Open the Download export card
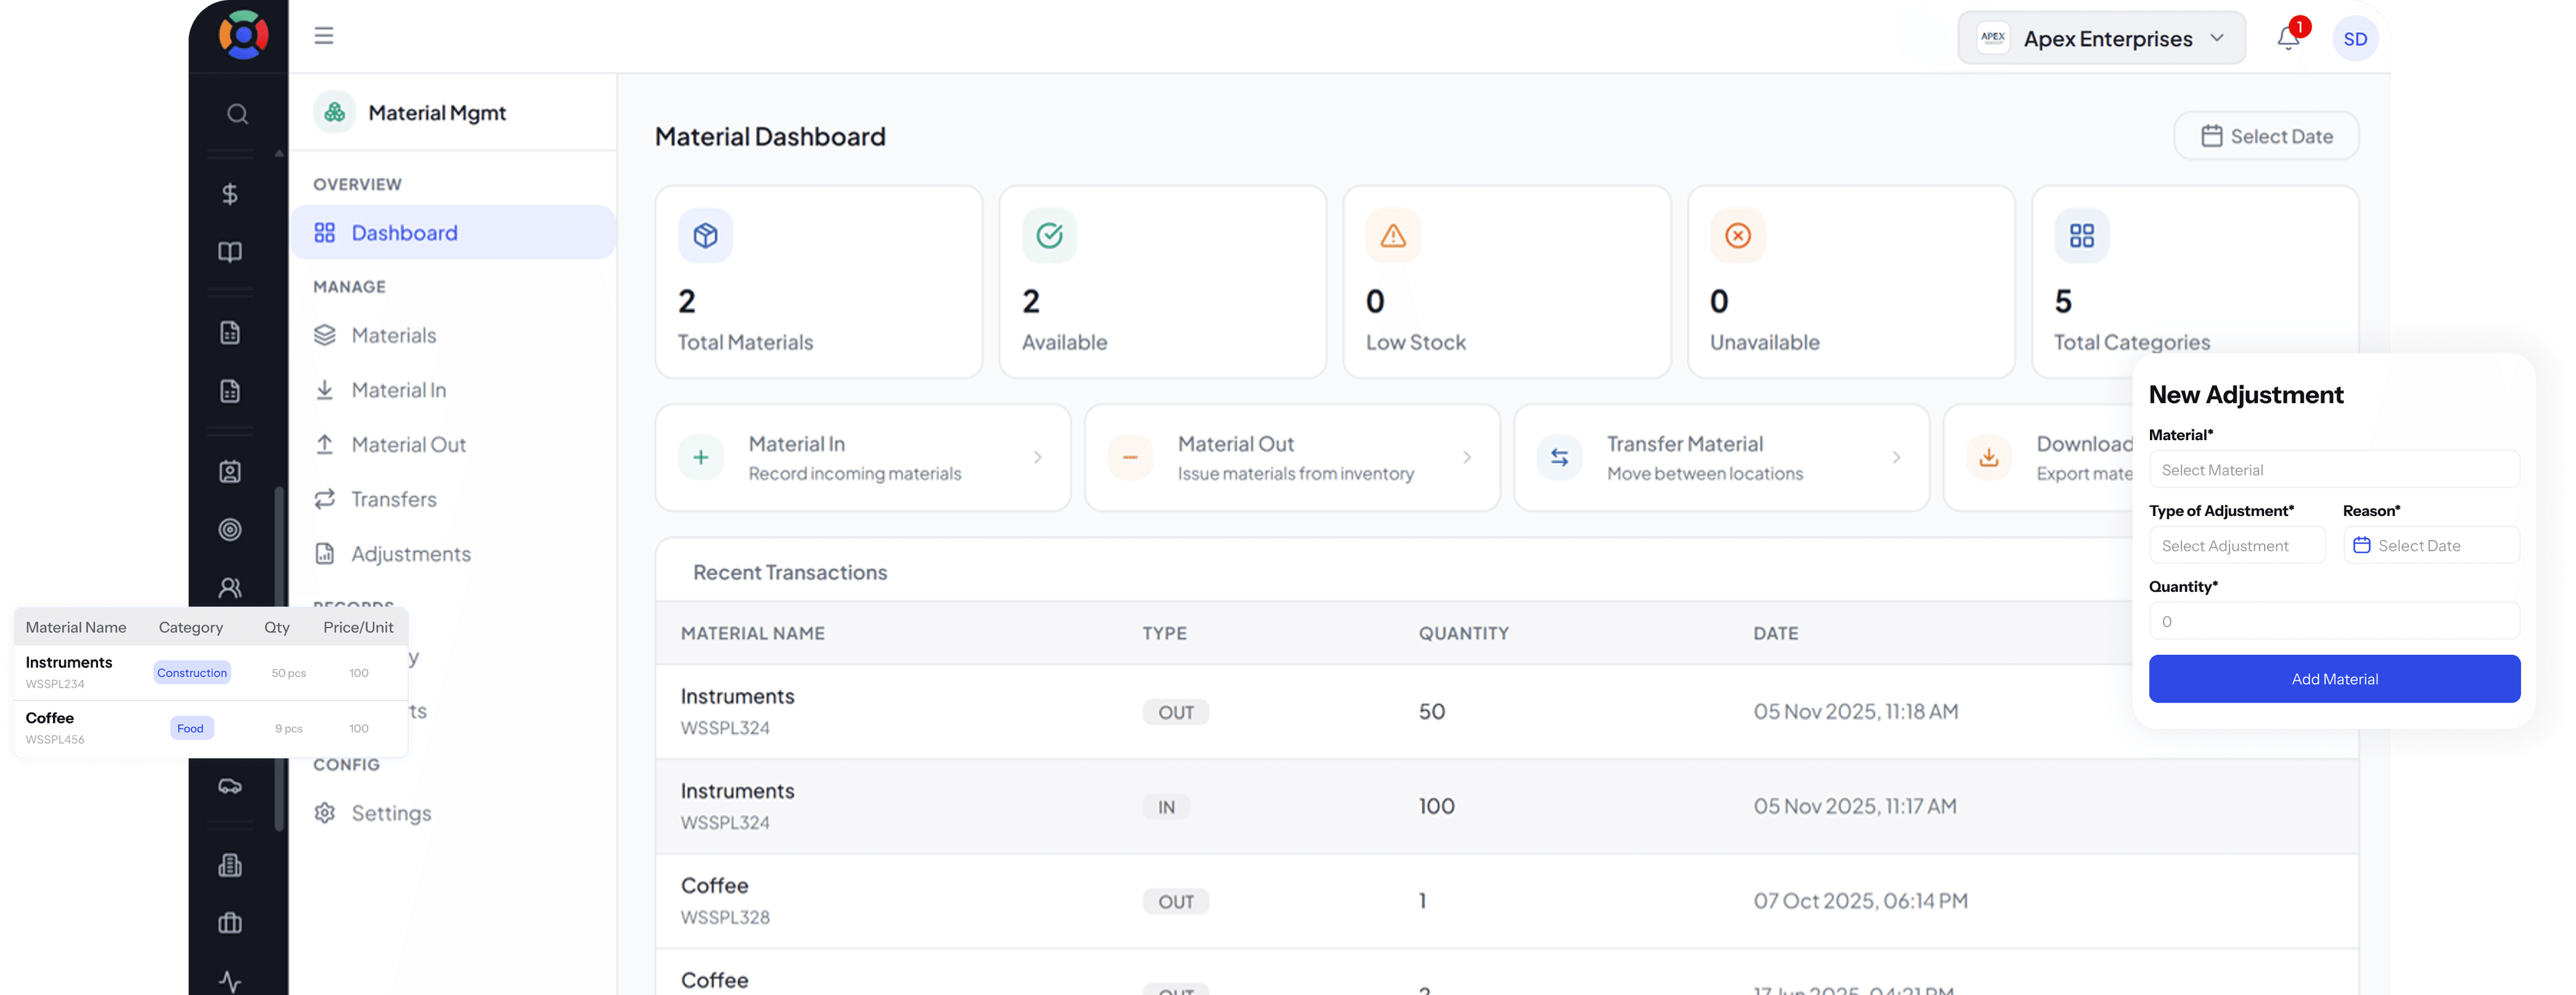The width and height of the screenshot is (2576, 995). [x=2038, y=458]
